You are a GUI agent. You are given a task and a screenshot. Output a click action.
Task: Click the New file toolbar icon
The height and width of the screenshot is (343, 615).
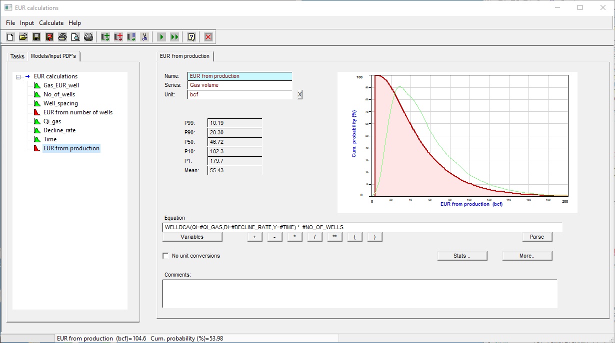pyautogui.click(x=10, y=37)
